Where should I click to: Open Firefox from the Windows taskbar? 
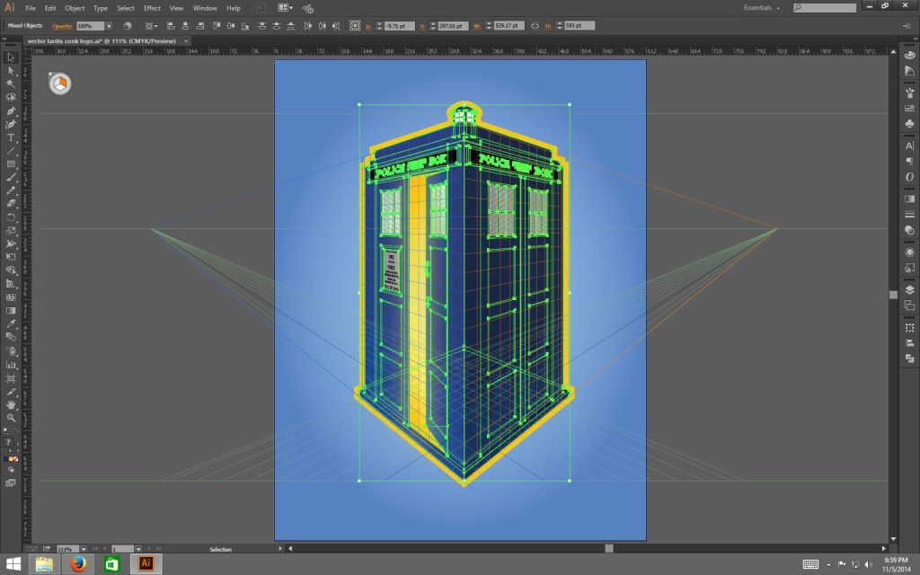[x=78, y=564]
